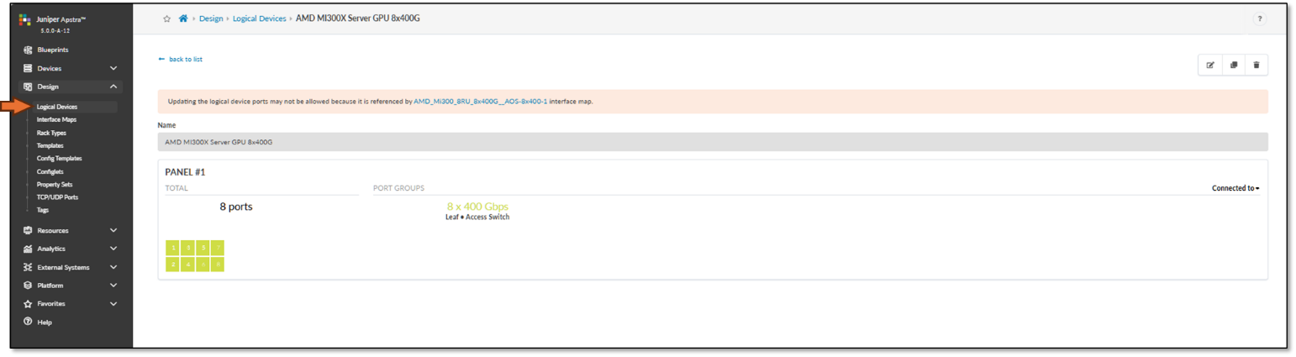The width and height of the screenshot is (1296, 357).
Task: Select port 2 square in panel
Action: point(172,264)
